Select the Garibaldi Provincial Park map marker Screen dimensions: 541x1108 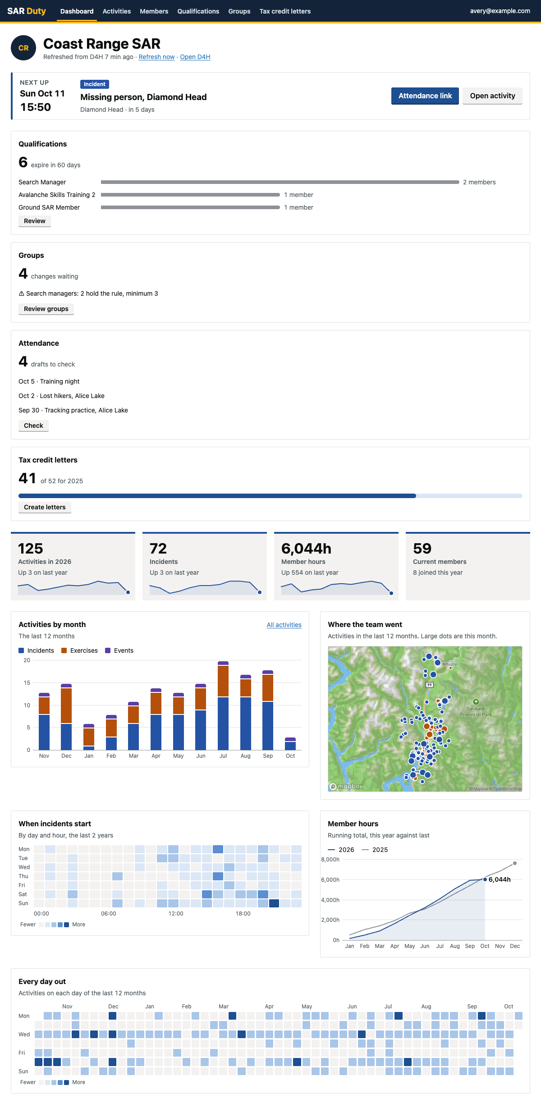coord(476,702)
